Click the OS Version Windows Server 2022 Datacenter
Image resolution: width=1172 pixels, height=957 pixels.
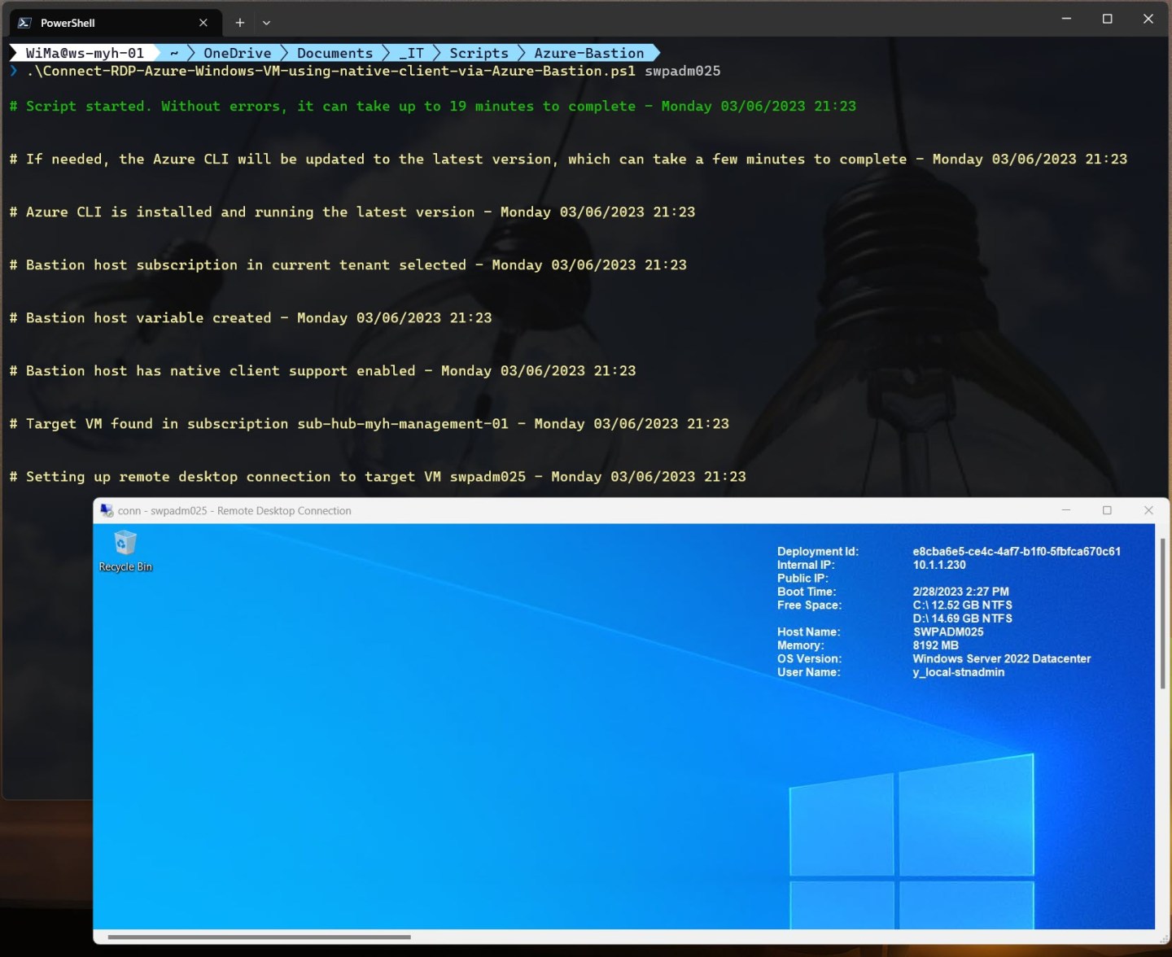point(1001,658)
